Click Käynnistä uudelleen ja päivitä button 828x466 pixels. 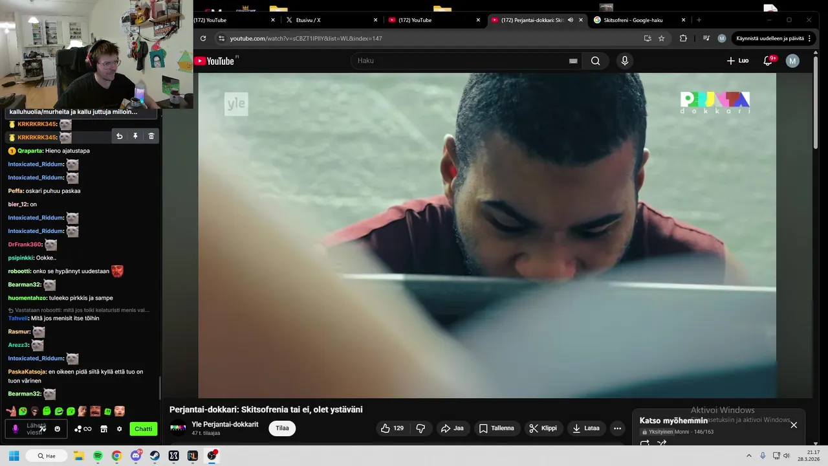[773, 39]
